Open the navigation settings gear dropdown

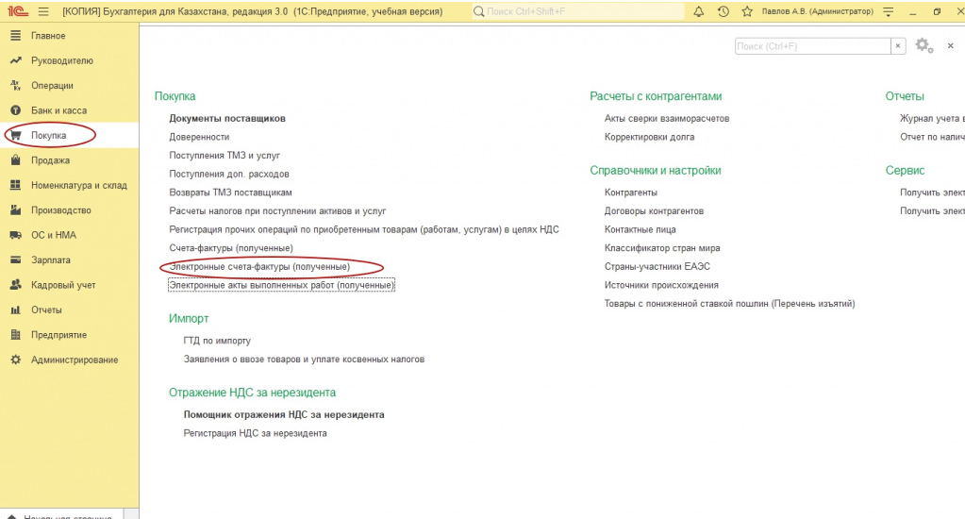[x=923, y=45]
